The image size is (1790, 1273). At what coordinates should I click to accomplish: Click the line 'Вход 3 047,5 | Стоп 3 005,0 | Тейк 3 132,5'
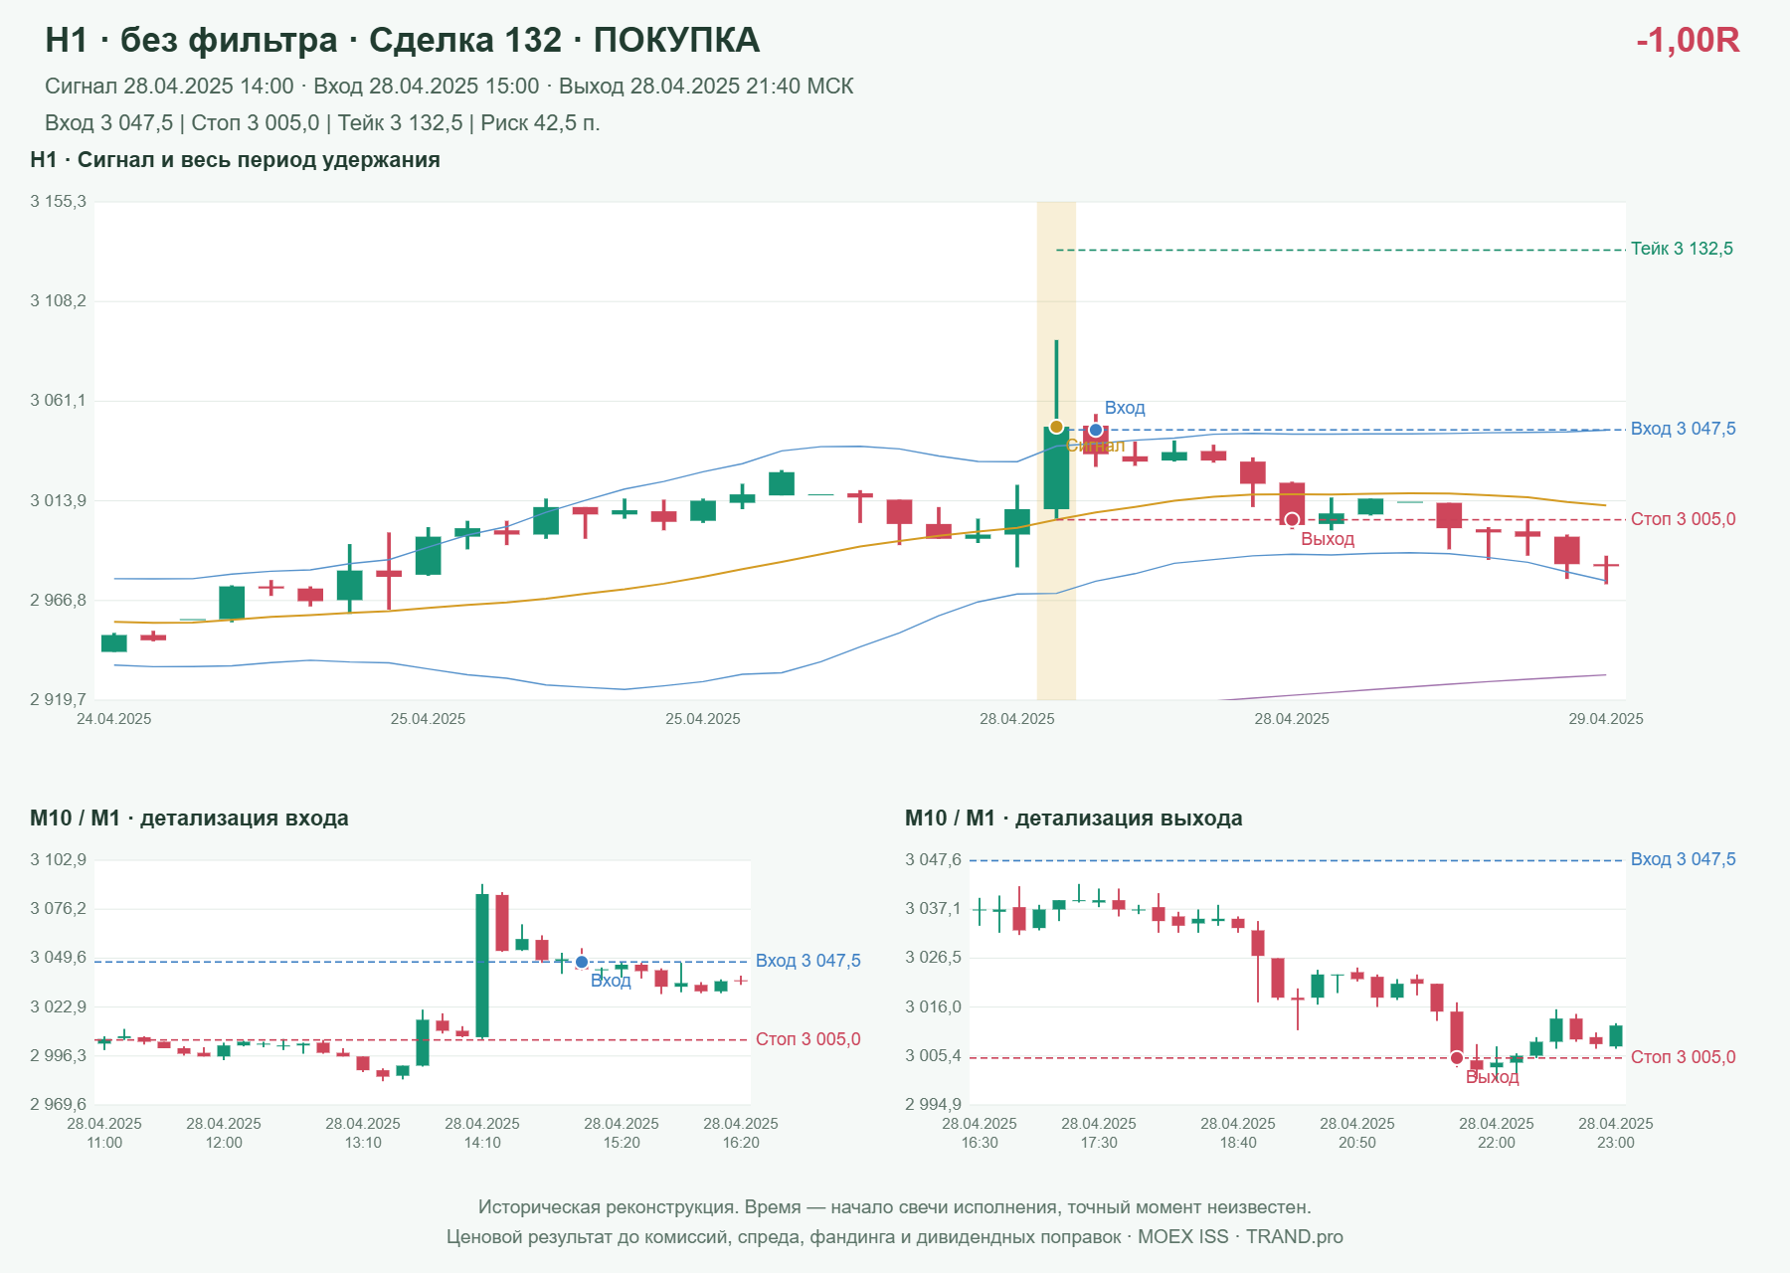[322, 123]
